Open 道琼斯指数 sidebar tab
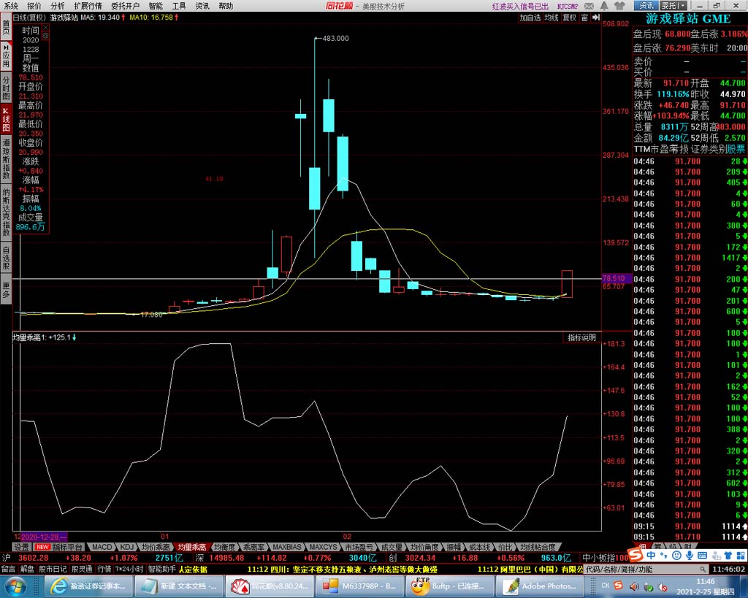 6,158
